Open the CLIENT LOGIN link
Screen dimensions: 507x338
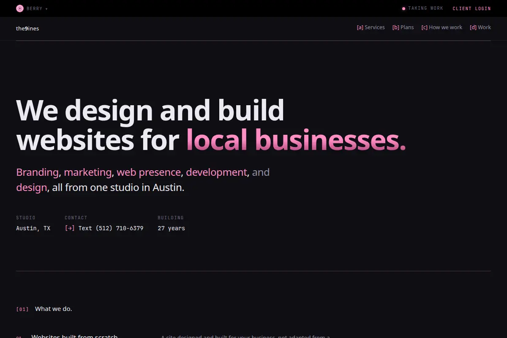(x=472, y=8)
